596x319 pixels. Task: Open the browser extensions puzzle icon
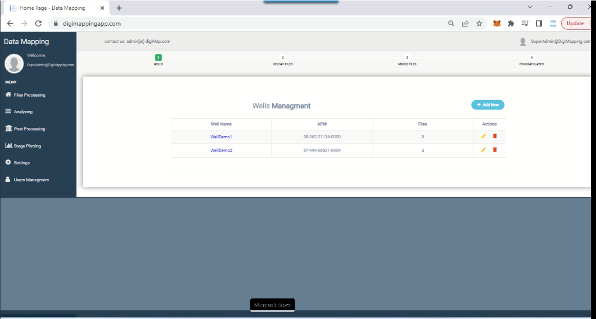tap(511, 24)
